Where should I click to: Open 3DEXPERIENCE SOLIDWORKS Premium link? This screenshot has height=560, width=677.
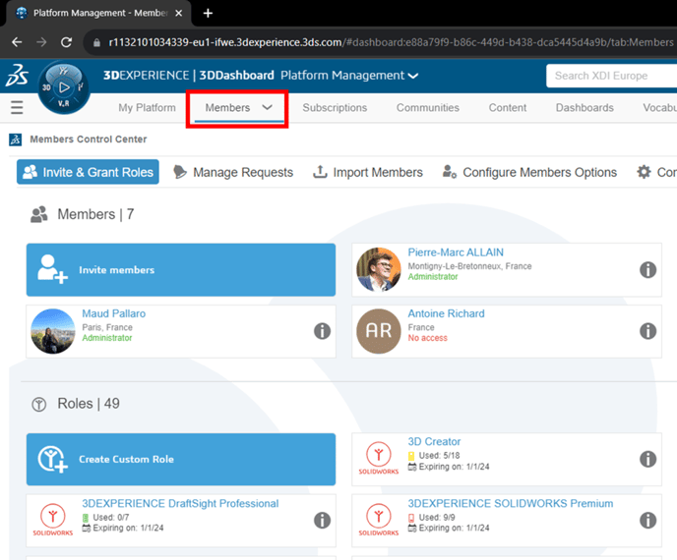[511, 504]
